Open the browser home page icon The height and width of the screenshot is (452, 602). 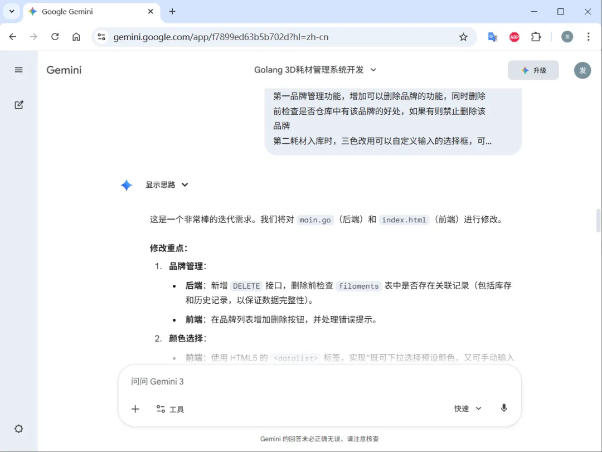(x=76, y=37)
